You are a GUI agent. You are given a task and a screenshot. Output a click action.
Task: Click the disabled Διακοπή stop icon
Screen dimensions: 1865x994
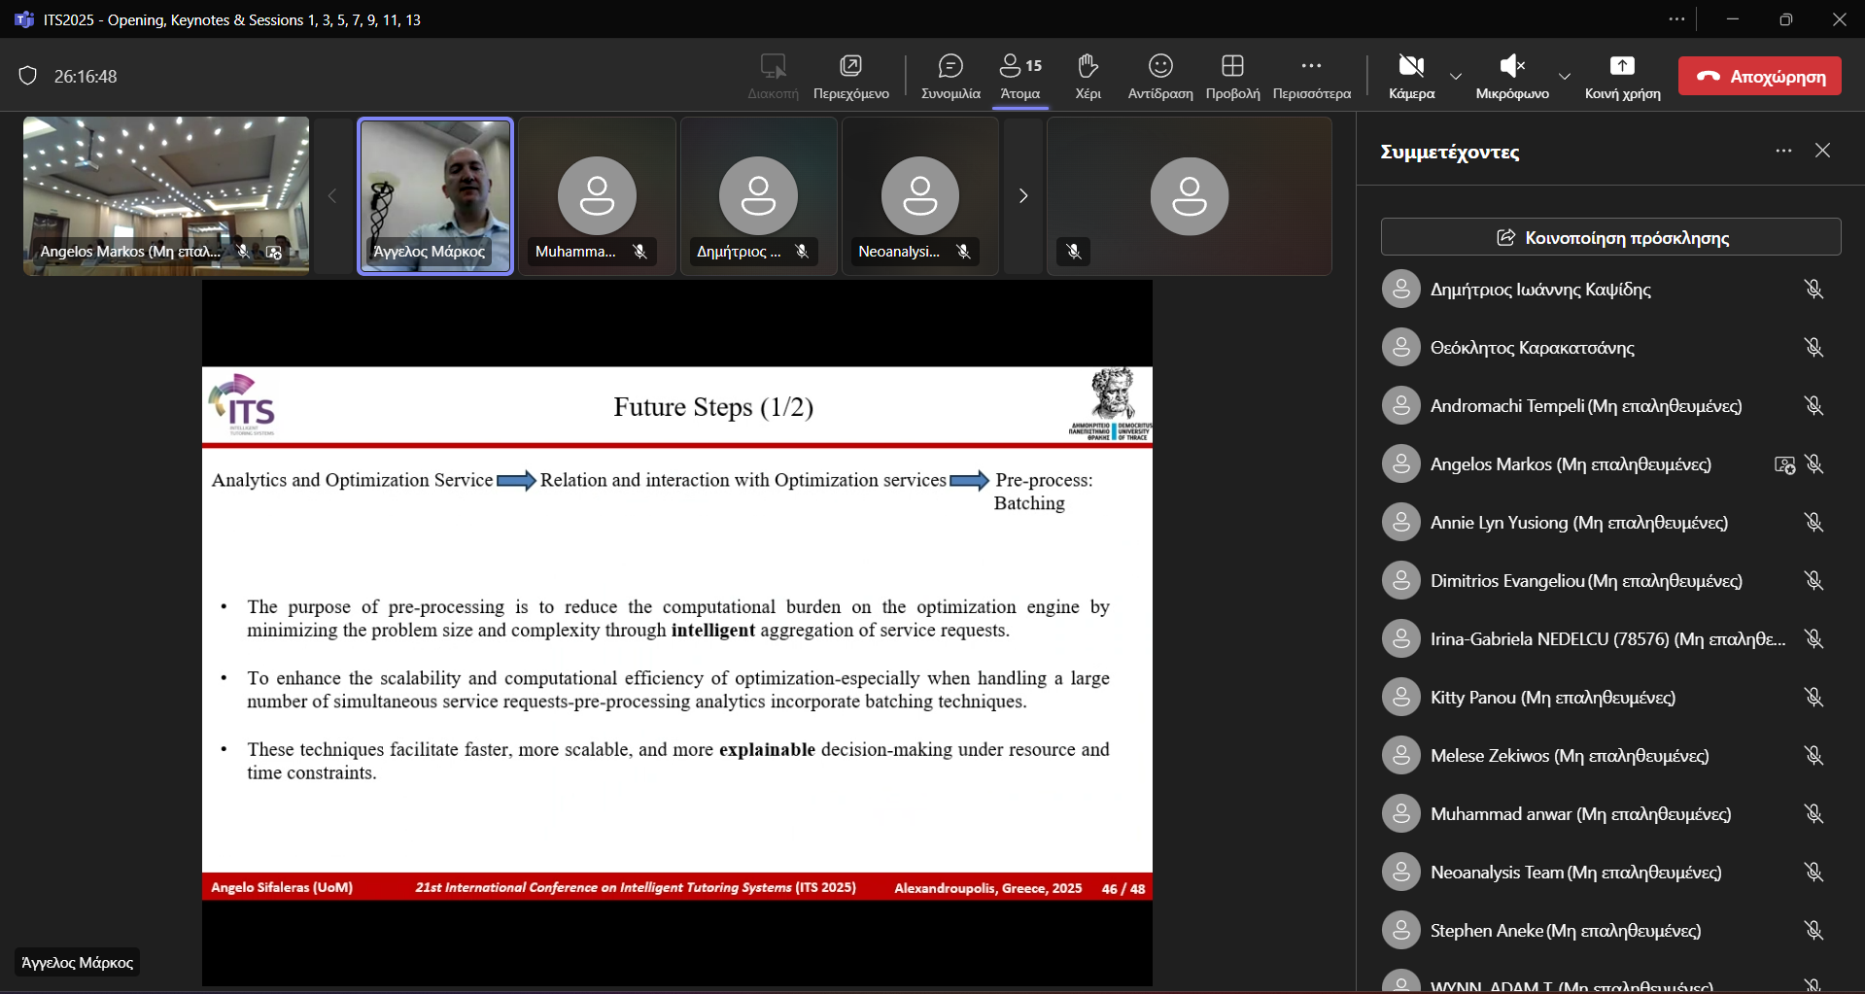coord(773,77)
